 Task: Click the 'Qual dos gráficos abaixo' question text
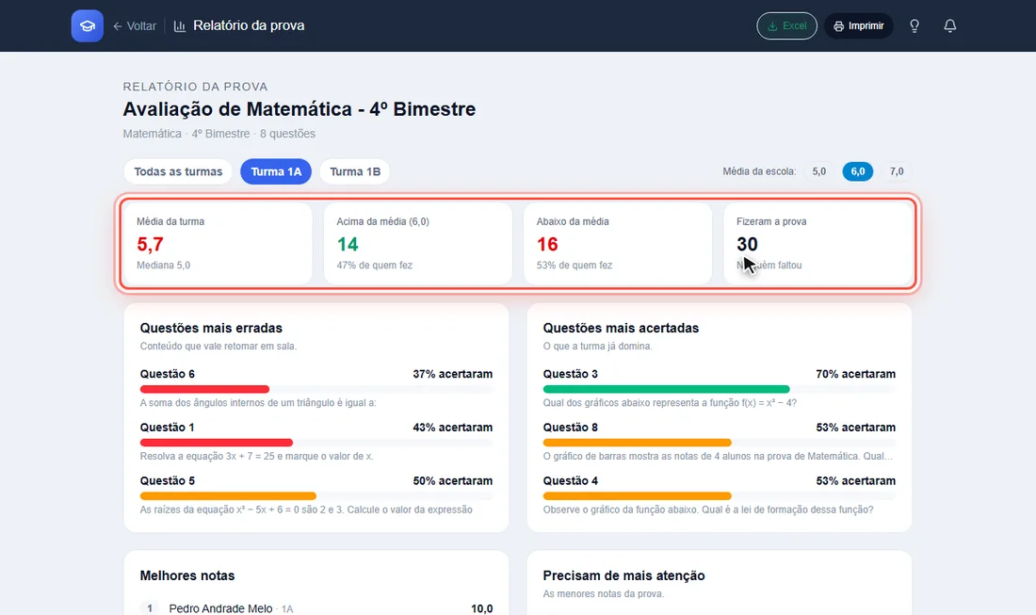[670, 403]
